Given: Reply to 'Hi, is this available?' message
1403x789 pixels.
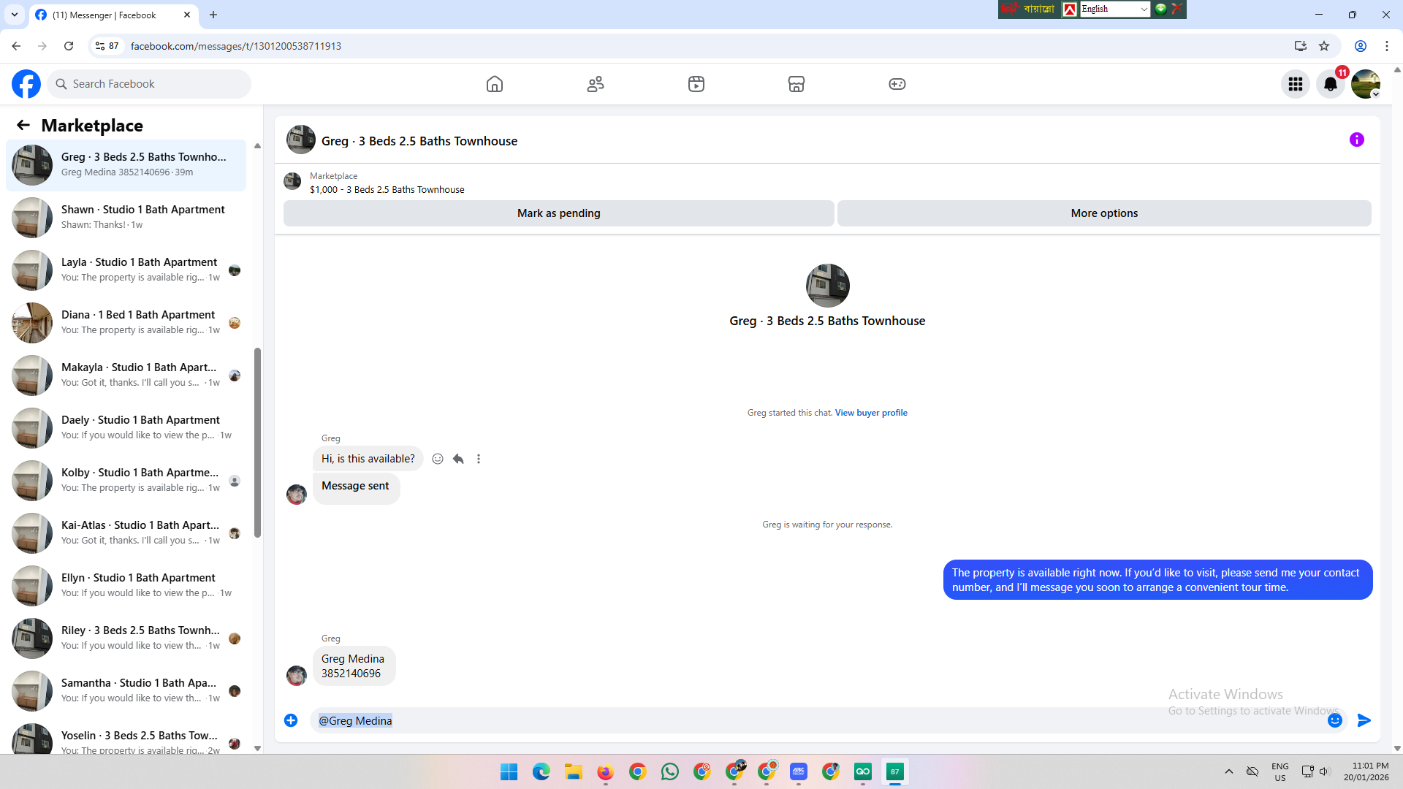Looking at the screenshot, I should pos(458,459).
